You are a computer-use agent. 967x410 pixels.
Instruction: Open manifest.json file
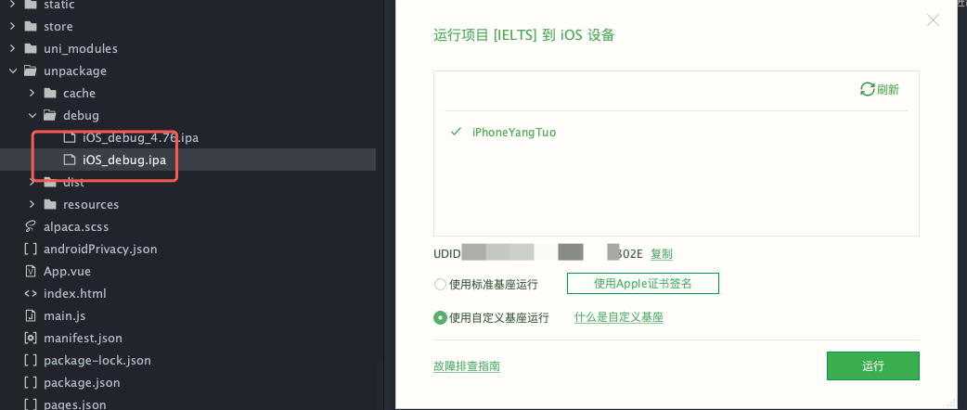(83, 338)
